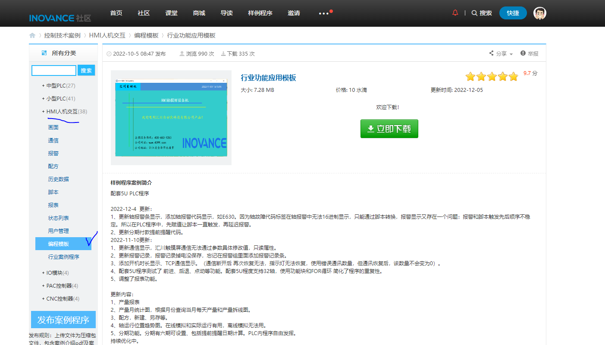Click the 9.7 分 rating score
This screenshot has width=605, height=345.
point(530,73)
